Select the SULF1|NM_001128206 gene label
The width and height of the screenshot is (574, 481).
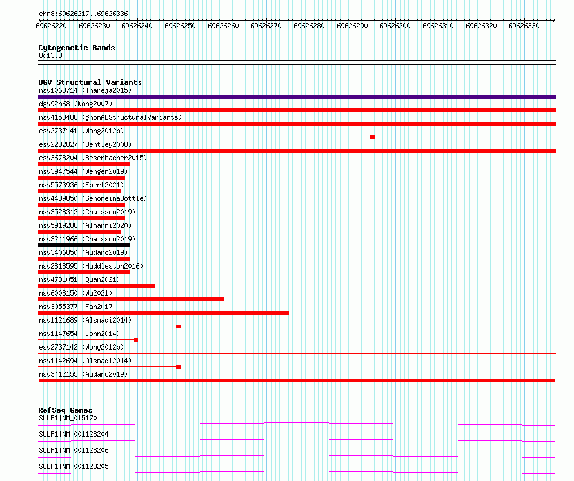(74, 450)
